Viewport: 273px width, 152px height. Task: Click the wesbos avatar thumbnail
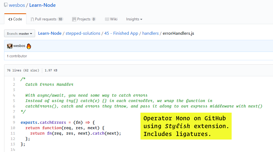click(10, 46)
